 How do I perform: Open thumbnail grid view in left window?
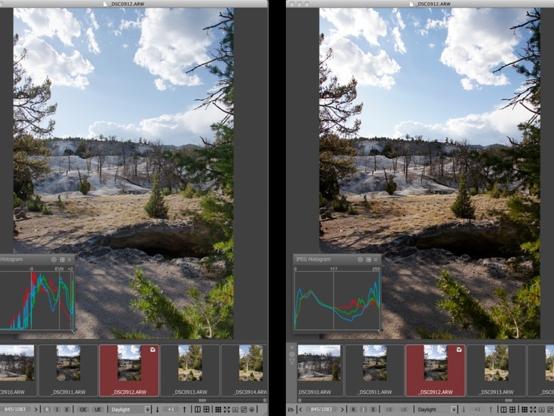point(218,409)
